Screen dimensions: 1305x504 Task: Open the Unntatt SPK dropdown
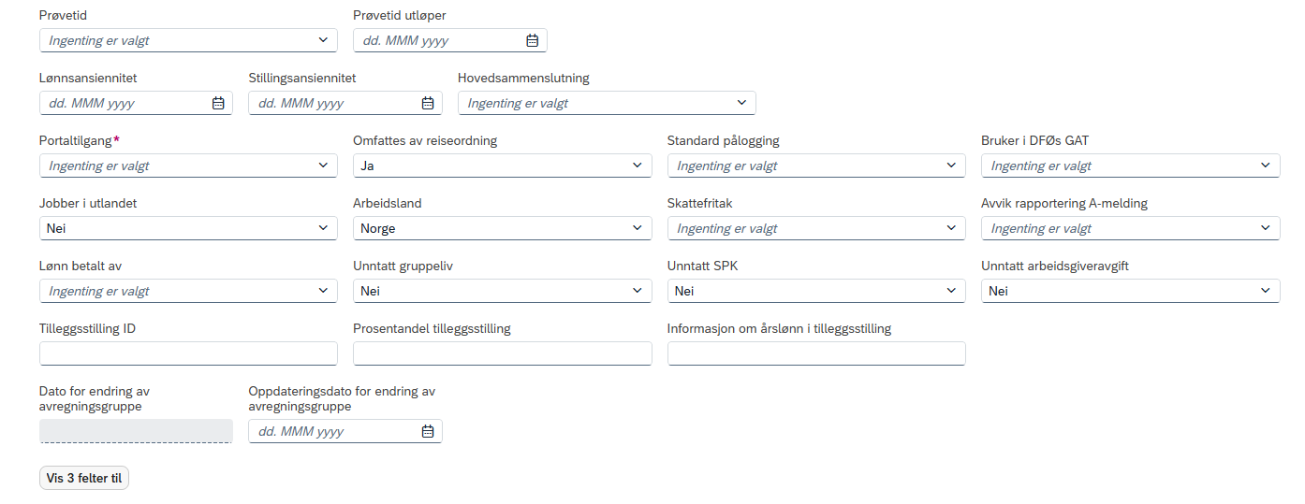click(816, 291)
